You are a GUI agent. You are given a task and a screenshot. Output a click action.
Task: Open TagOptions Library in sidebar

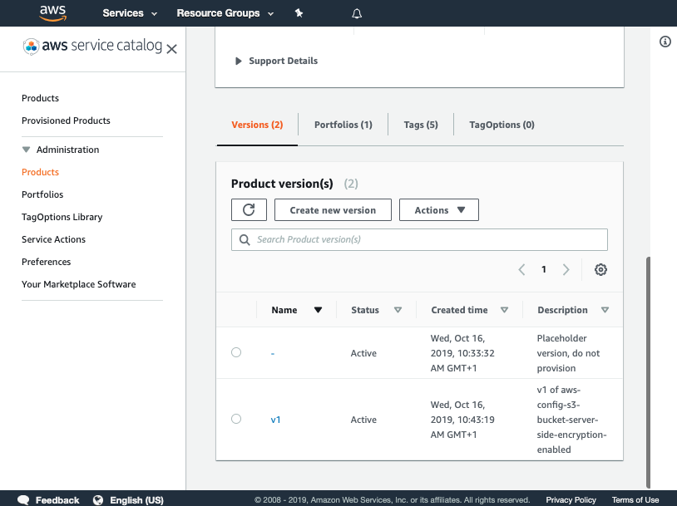[62, 217]
